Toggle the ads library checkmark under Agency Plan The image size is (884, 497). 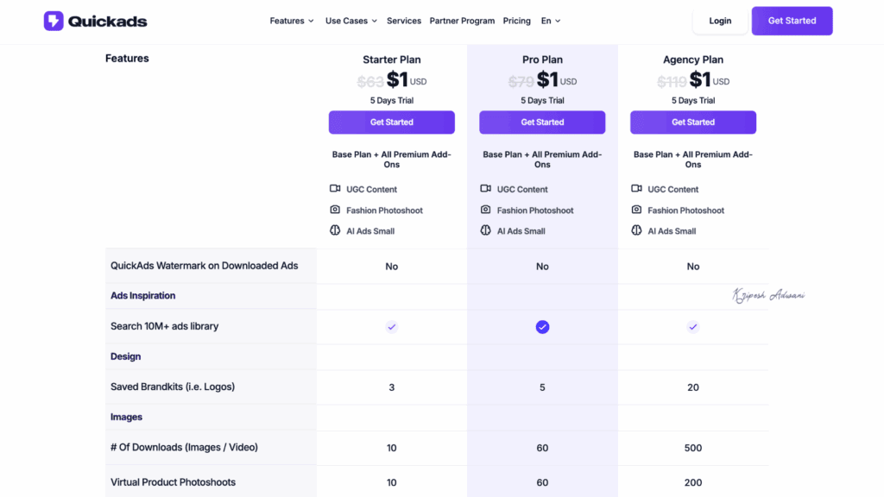coord(692,326)
